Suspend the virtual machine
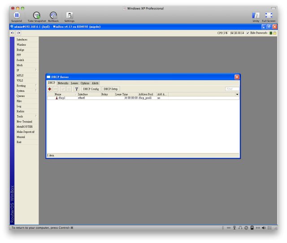 tap(17, 17)
